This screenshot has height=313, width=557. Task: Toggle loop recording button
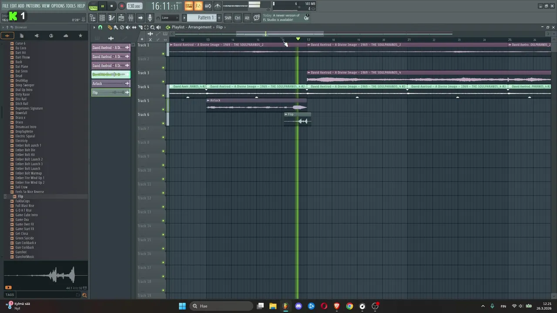[x=208, y=6]
